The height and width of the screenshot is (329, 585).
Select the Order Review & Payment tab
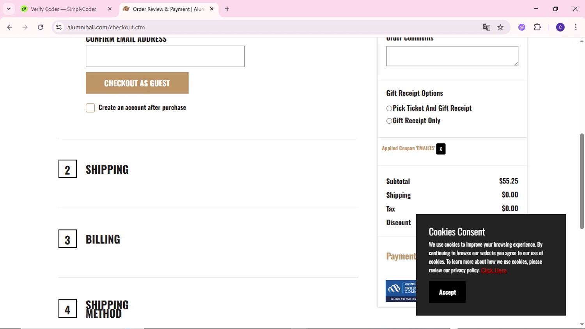pyautogui.click(x=168, y=9)
